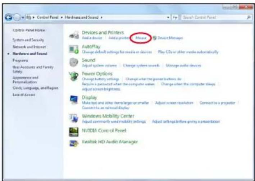
Task: Expand the arrow after Hardware and Sound breadcrumb
Action: pyautogui.click(x=102, y=17)
